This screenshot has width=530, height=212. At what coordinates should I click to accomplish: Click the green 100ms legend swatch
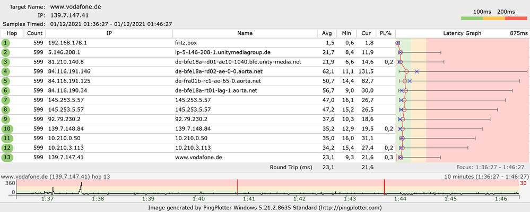tap(472, 18)
